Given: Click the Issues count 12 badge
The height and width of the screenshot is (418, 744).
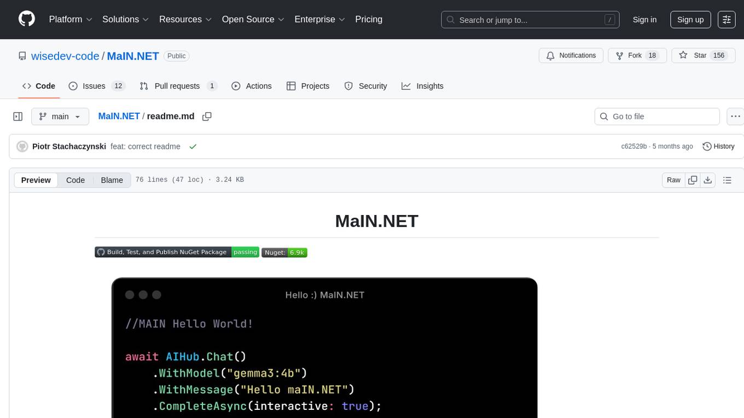Looking at the screenshot, I should (118, 86).
